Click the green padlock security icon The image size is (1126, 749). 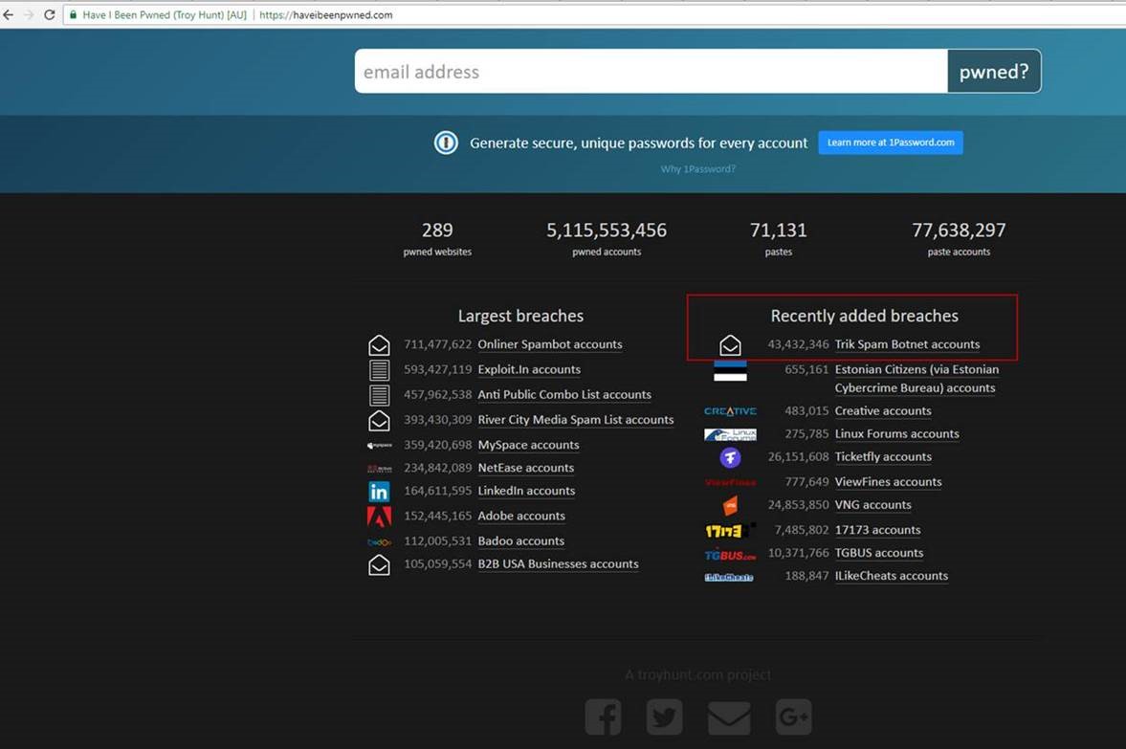[73, 14]
